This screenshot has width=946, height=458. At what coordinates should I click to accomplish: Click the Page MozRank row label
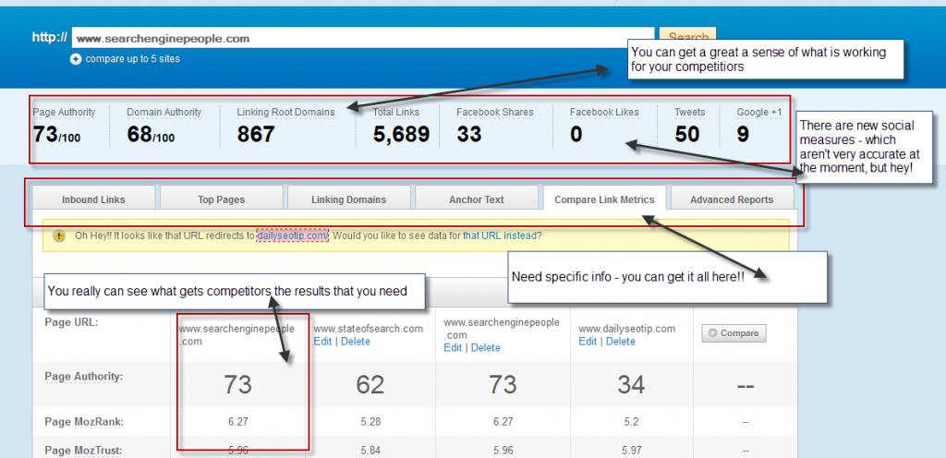(84, 422)
